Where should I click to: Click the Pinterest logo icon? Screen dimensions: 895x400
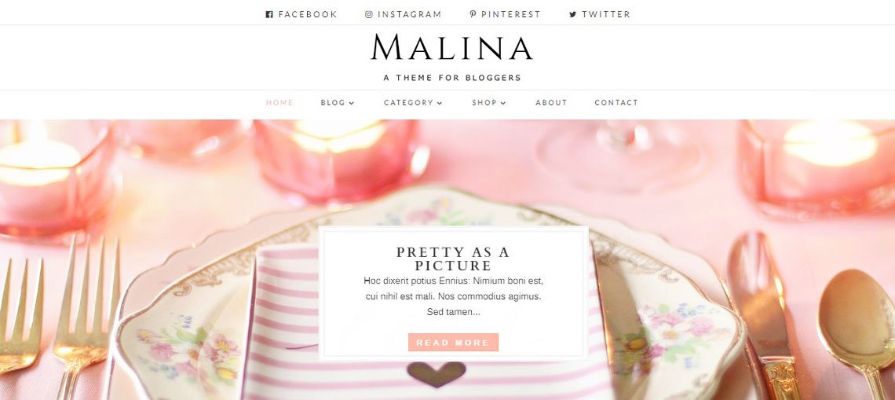473,14
